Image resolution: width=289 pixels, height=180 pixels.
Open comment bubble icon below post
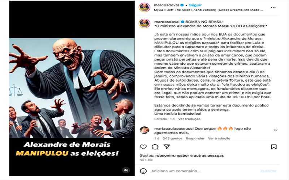[155, 147]
